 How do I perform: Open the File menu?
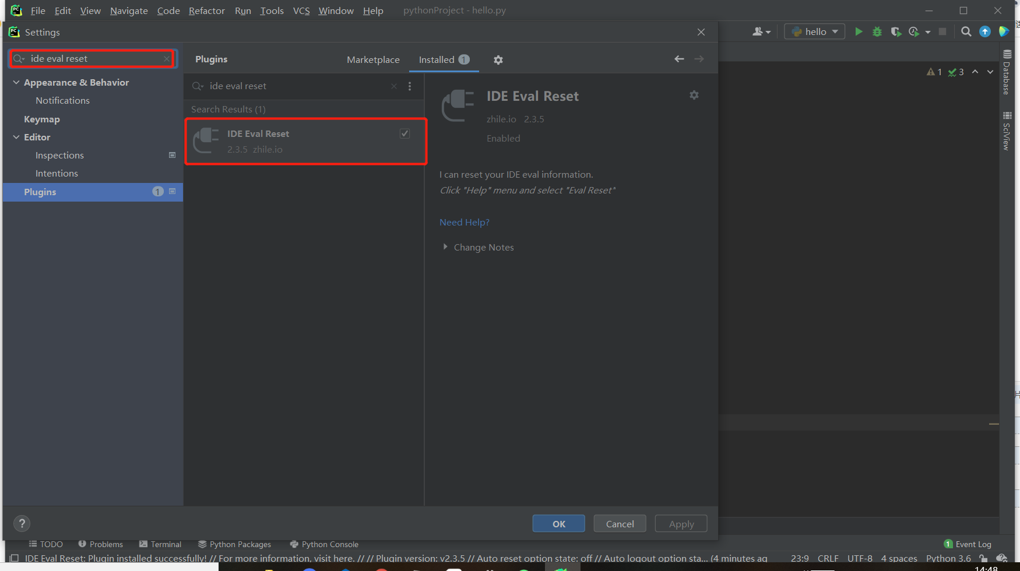[x=38, y=10]
